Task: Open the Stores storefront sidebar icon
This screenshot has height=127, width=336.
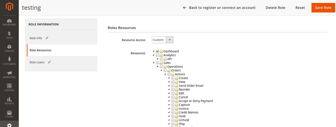Action: [9, 112]
